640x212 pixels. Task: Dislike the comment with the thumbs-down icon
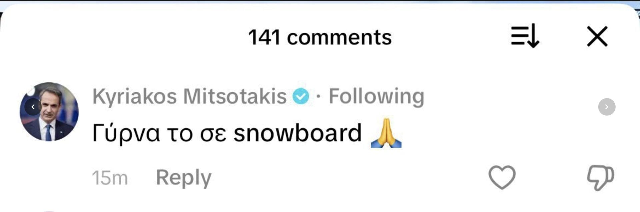tap(600, 178)
